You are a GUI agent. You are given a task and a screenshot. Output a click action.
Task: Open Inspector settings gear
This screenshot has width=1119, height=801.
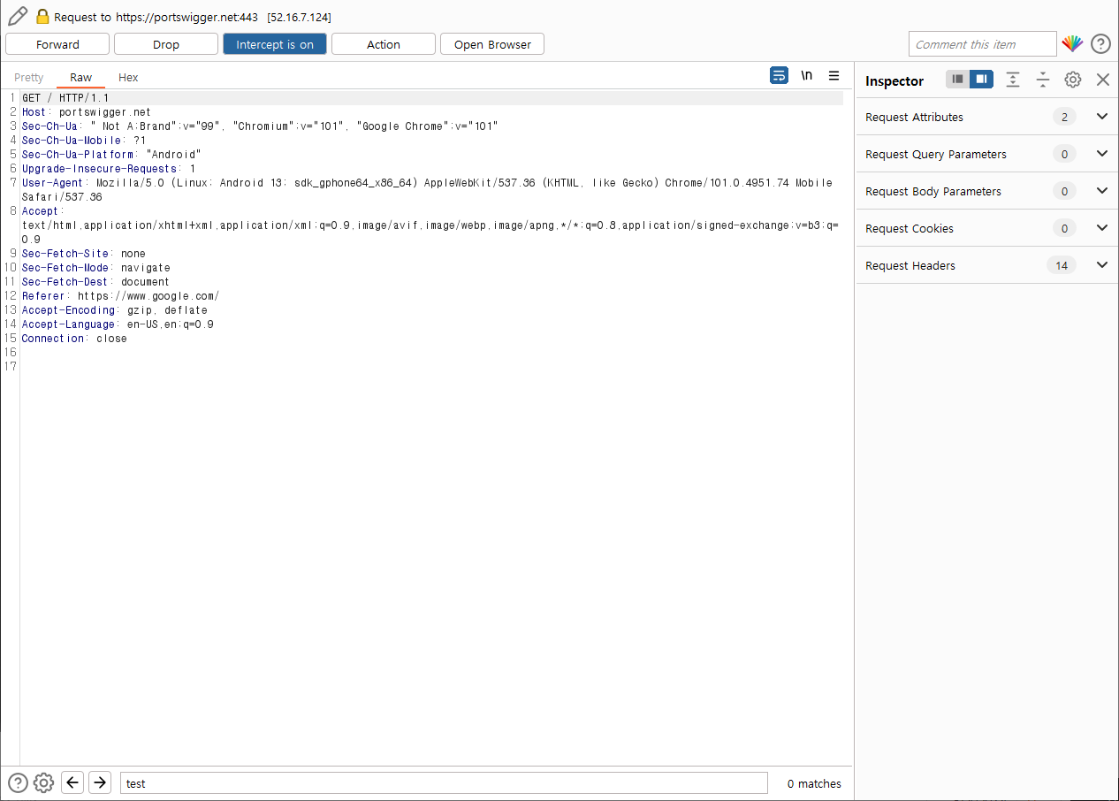[x=1072, y=80]
